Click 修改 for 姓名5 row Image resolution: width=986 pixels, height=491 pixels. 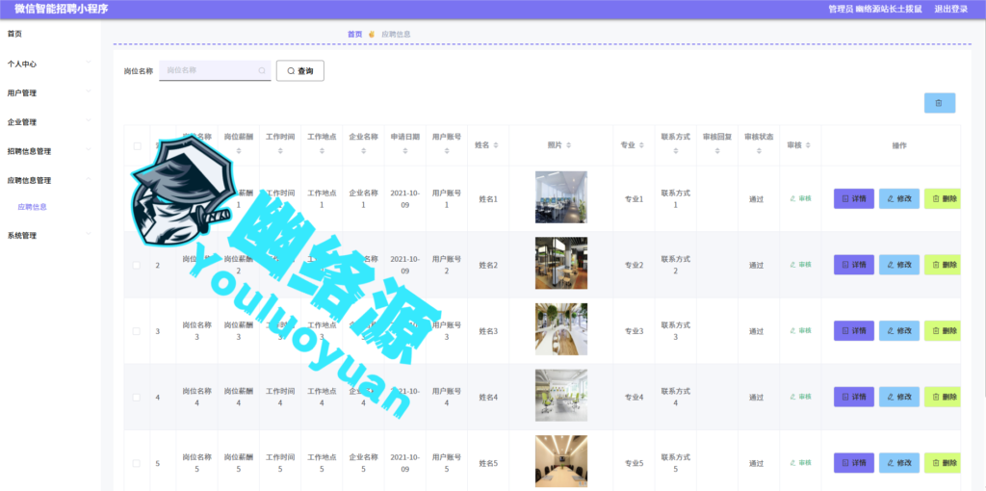898,463
